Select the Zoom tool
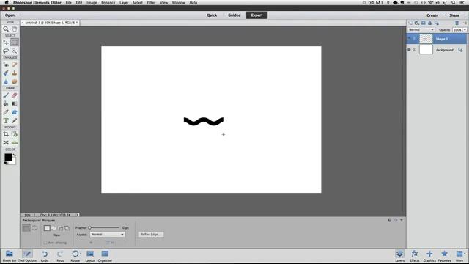Screen dimensions: 469x264 [x=6, y=29]
